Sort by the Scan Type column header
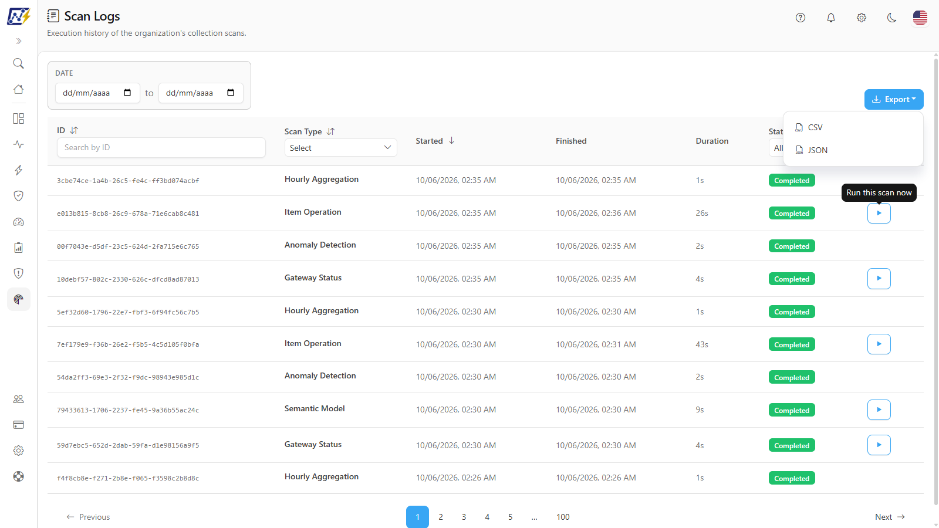939x528 pixels. click(309, 131)
